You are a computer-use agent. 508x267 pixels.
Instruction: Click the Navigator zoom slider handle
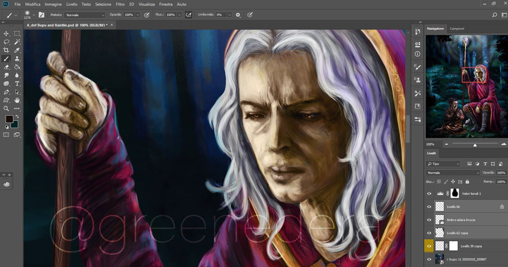(475, 145)
